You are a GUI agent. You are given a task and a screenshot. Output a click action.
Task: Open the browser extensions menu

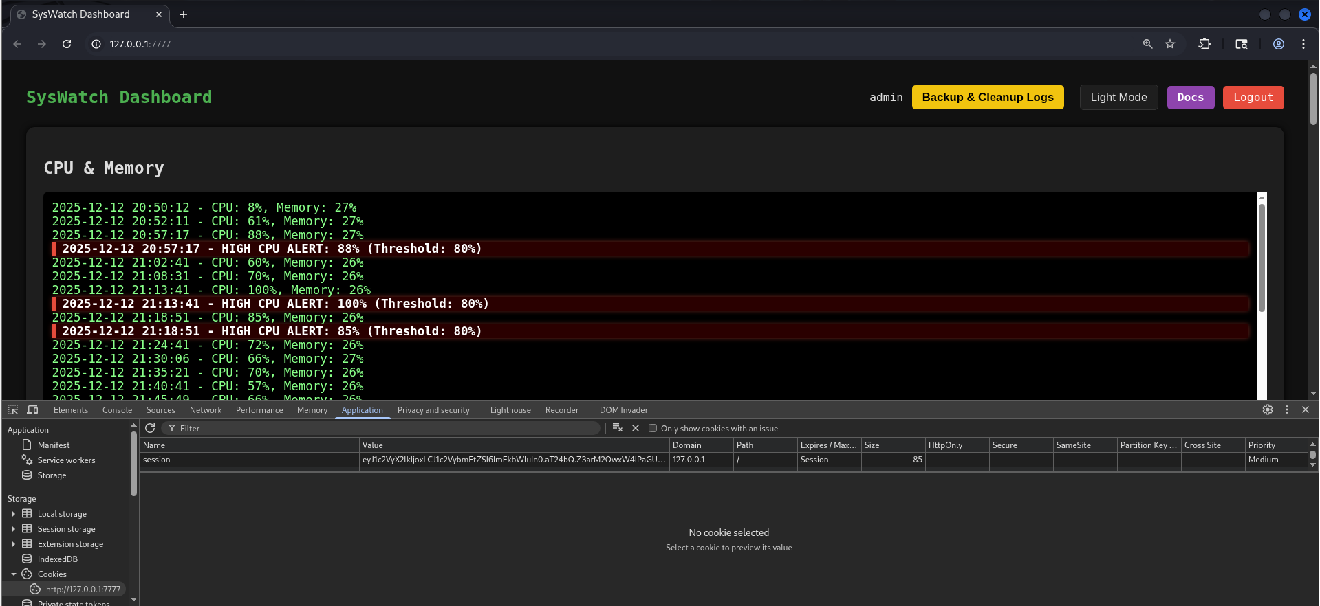[1204, 44]
